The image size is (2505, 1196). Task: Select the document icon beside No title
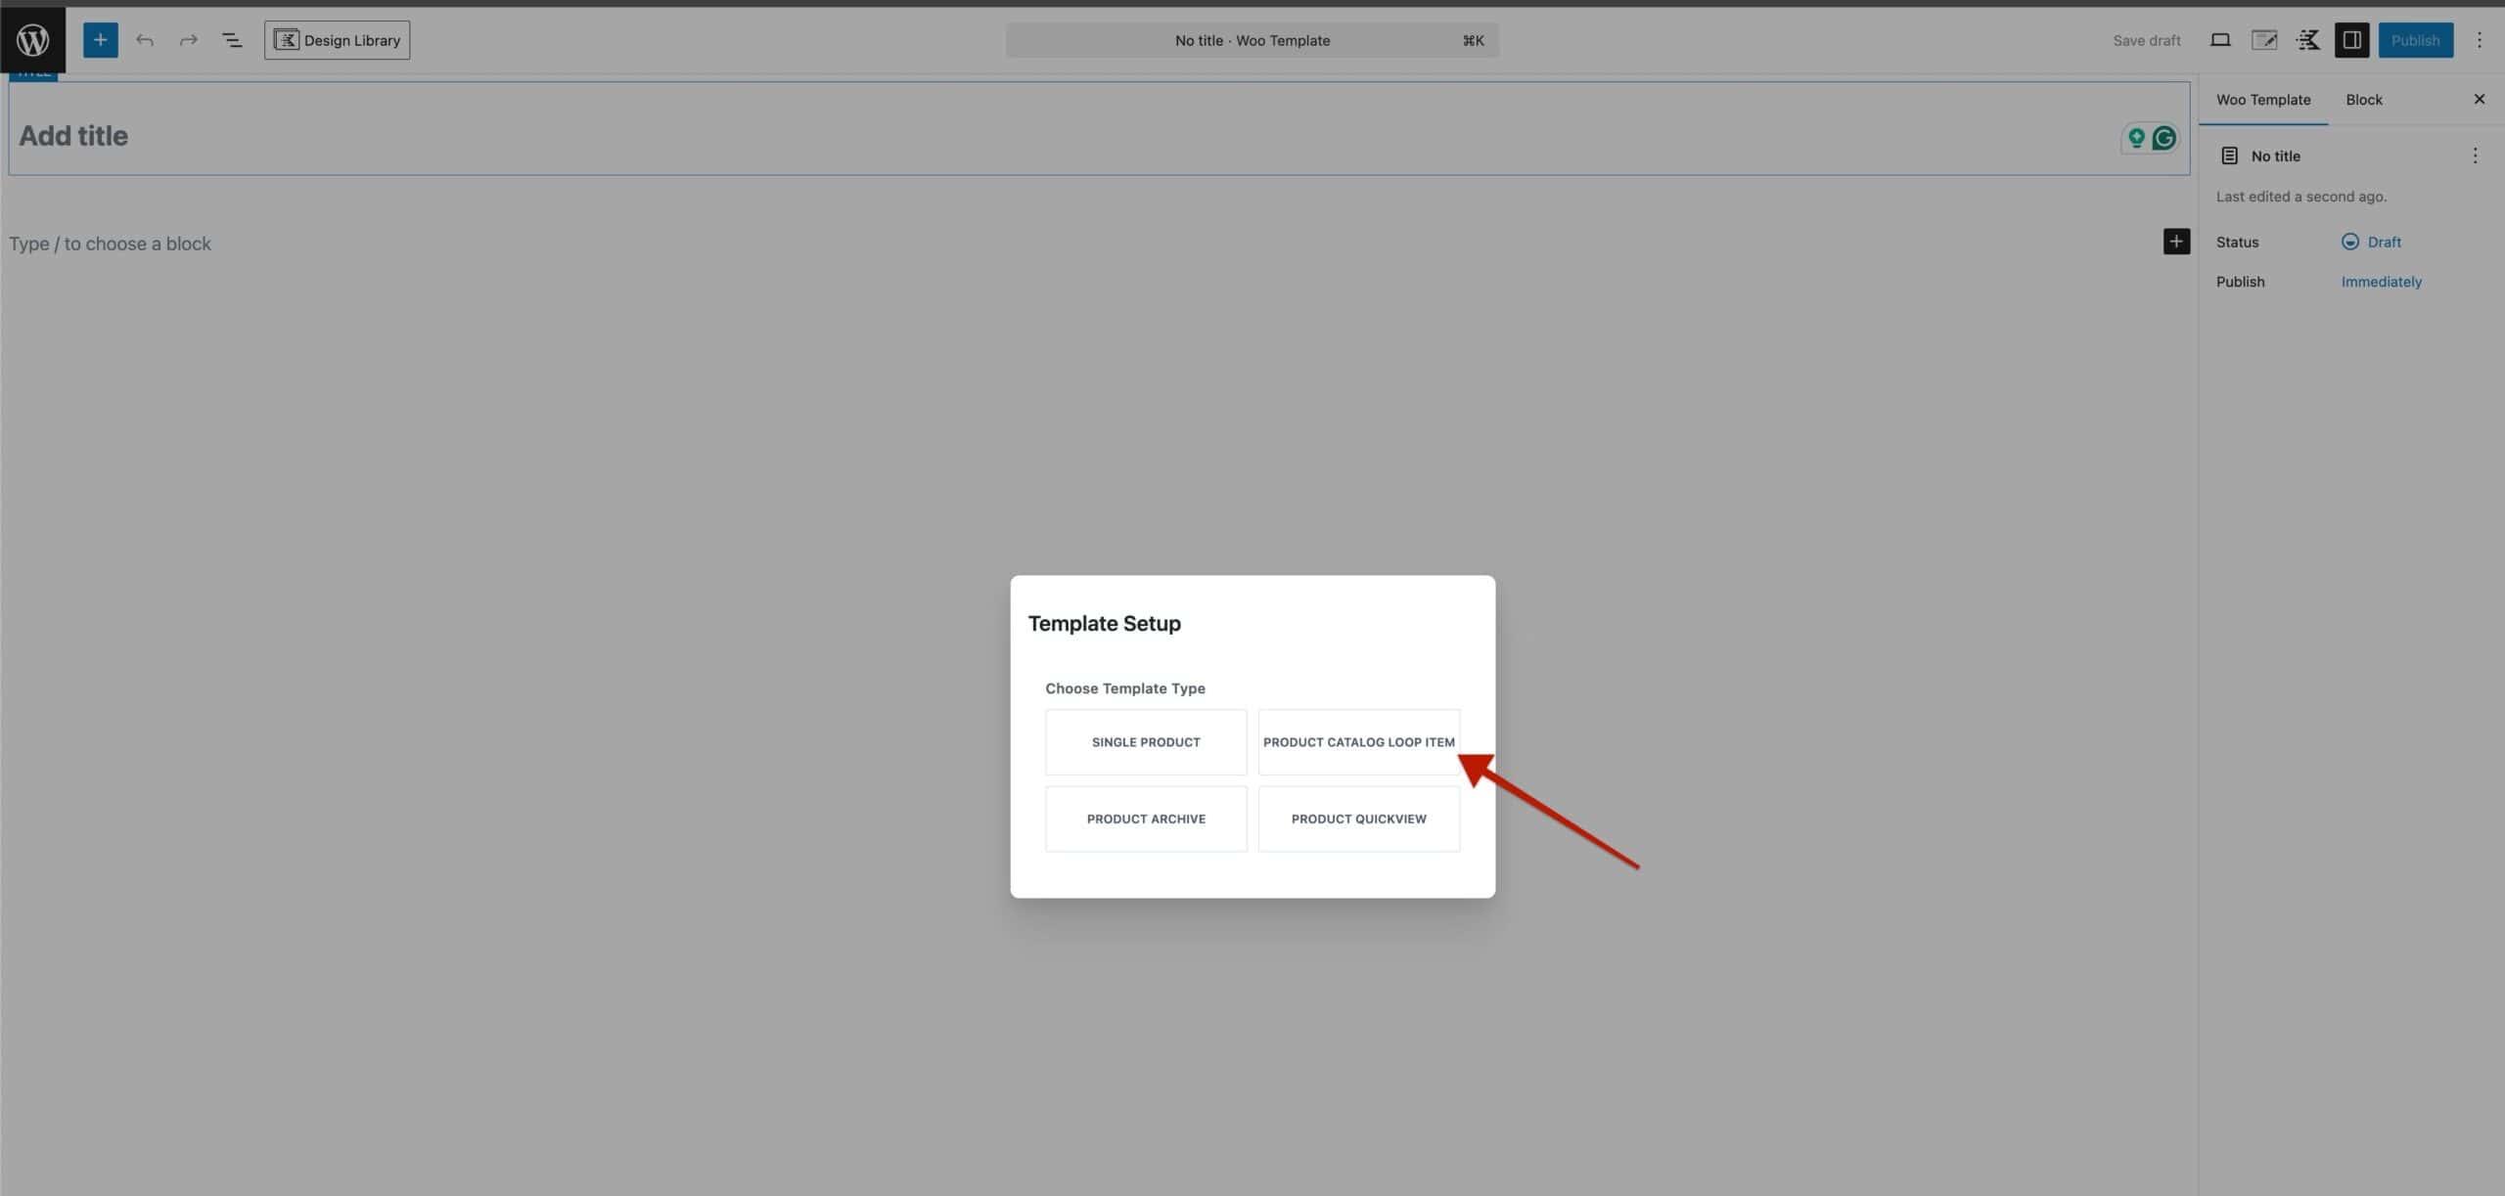[2229, 155]
